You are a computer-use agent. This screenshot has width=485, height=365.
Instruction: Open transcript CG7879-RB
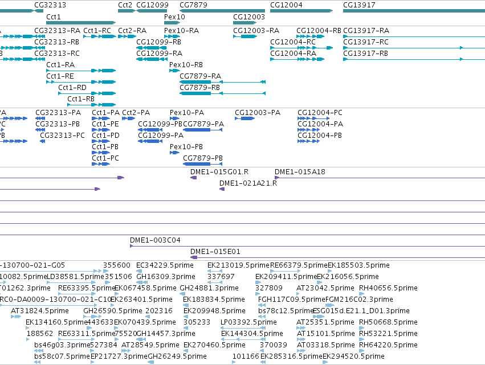click(x=200, y=88)
